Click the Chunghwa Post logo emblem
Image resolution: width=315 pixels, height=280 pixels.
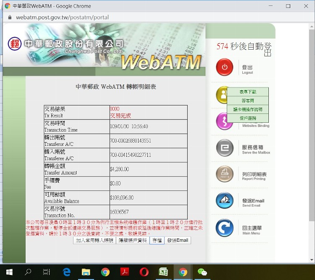tap(14, 43)
